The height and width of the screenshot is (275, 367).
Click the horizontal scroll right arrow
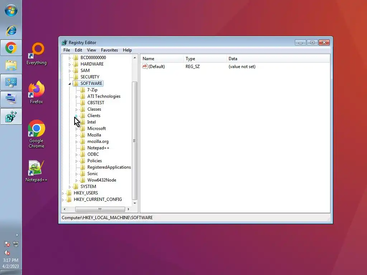pos(128,209)
